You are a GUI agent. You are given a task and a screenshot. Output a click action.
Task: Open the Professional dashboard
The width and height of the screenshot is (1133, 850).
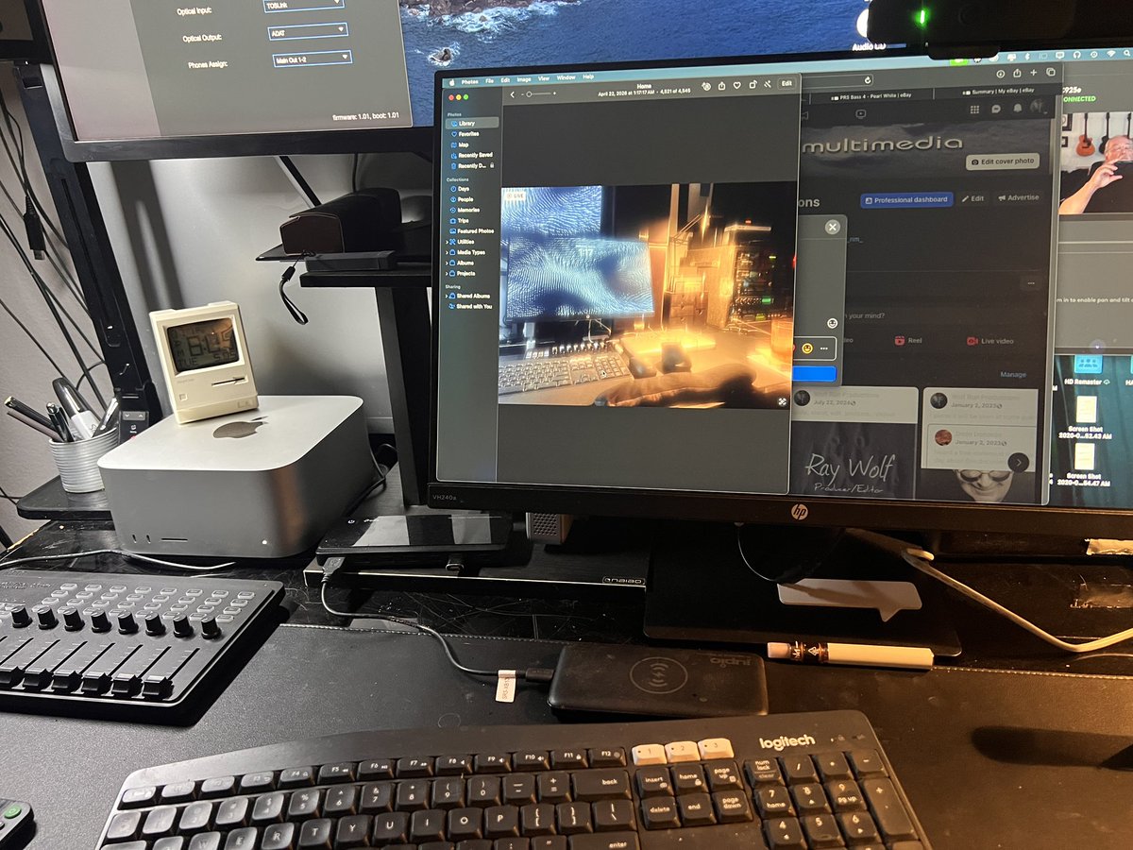(906, 199)
